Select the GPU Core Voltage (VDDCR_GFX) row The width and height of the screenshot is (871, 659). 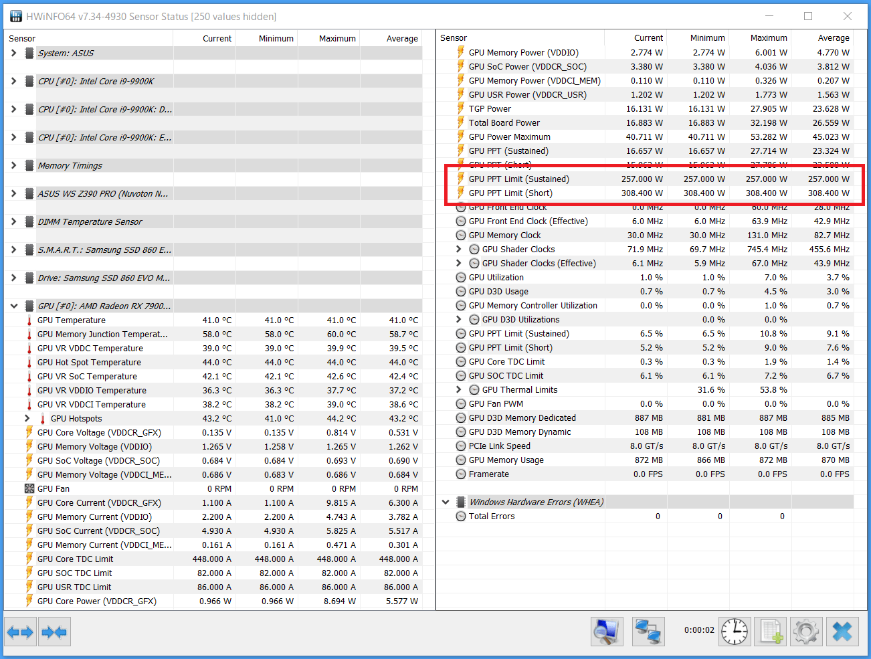click(214, 432)
